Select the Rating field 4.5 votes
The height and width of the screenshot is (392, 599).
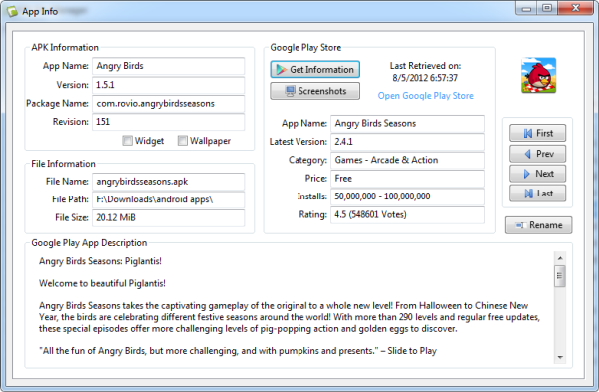point(407,214)
